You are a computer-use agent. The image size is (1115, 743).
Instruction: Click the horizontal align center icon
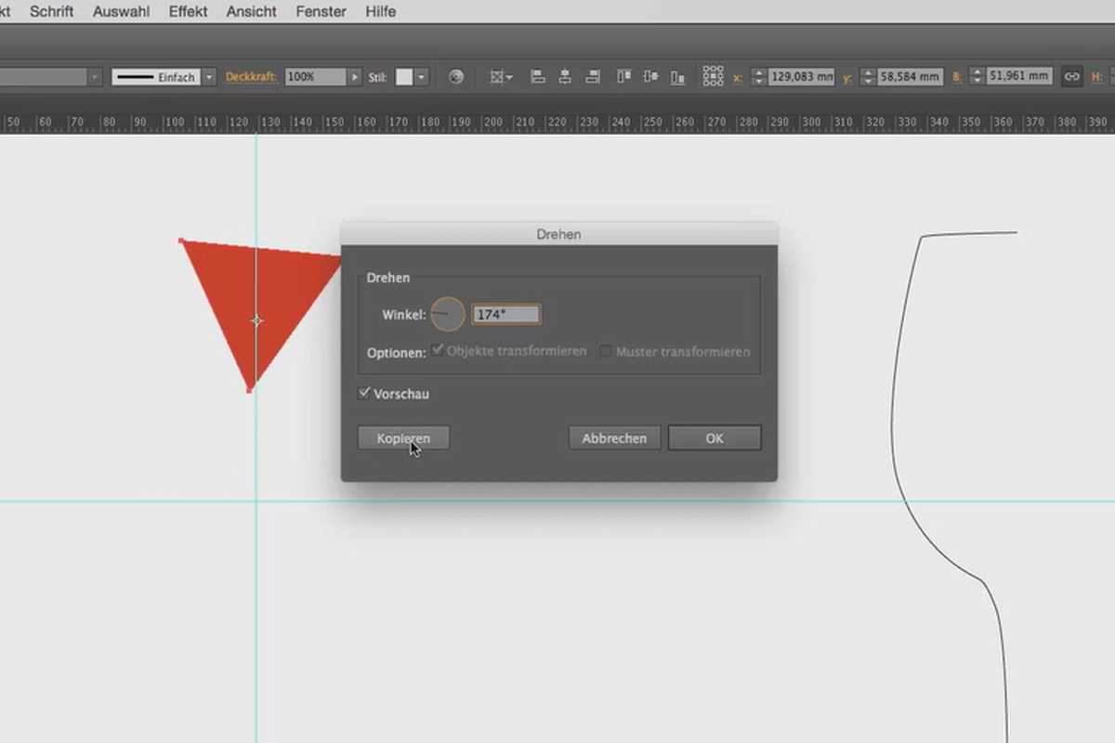(x=564, y=77)
